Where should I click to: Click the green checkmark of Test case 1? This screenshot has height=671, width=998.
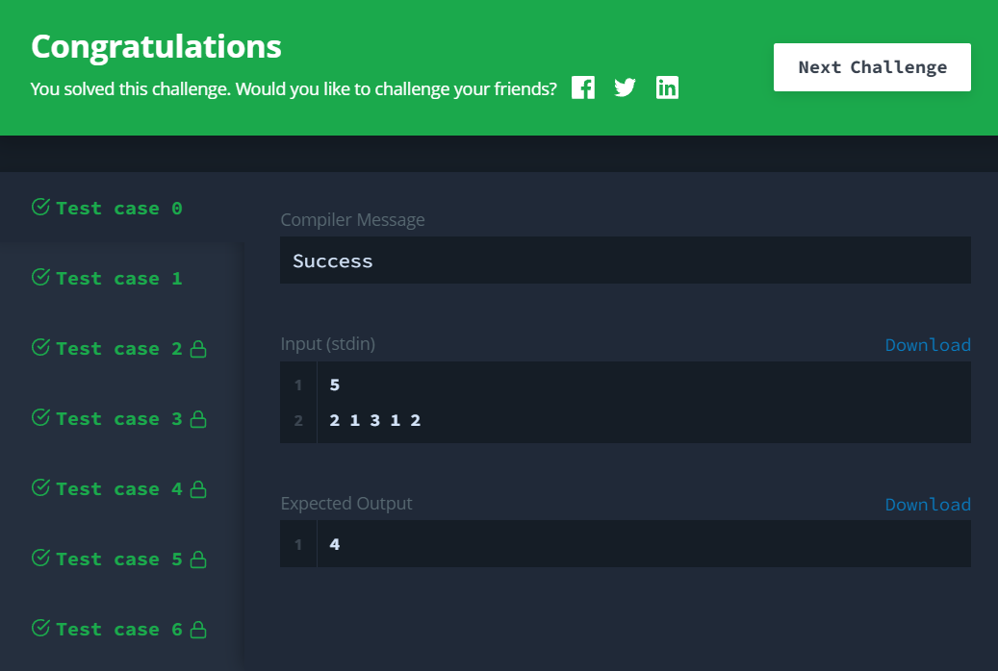click(40, 277)
